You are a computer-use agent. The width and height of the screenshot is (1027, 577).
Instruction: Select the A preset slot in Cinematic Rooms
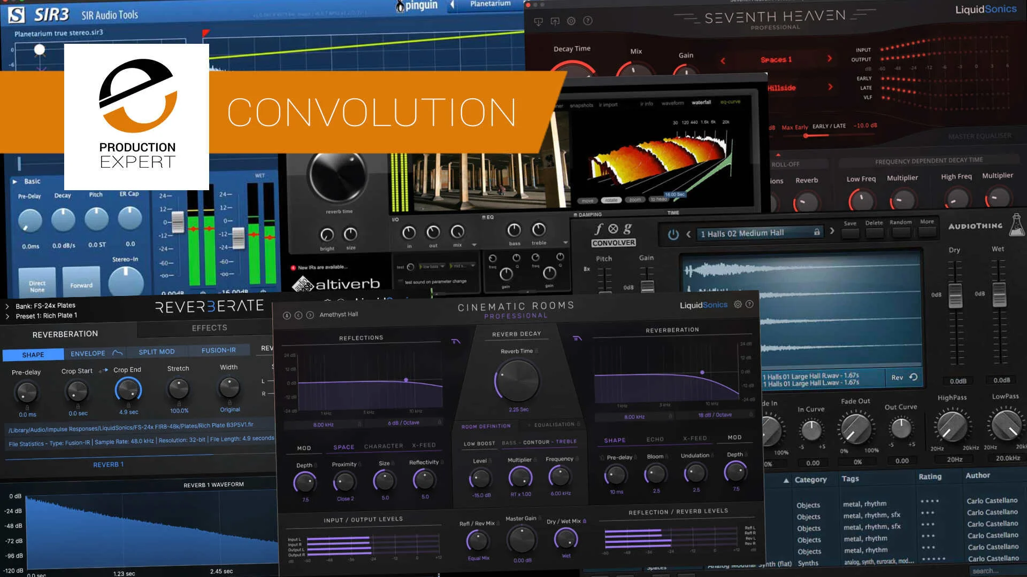point(287,315)
